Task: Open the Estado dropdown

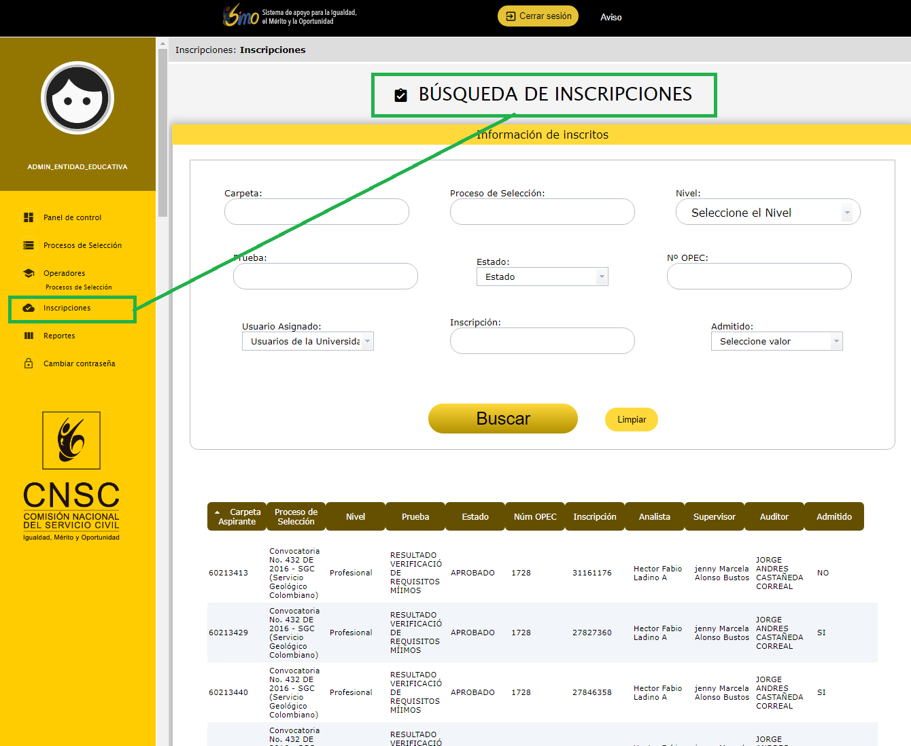Action: pyautogui.click(x=543, y=277)
